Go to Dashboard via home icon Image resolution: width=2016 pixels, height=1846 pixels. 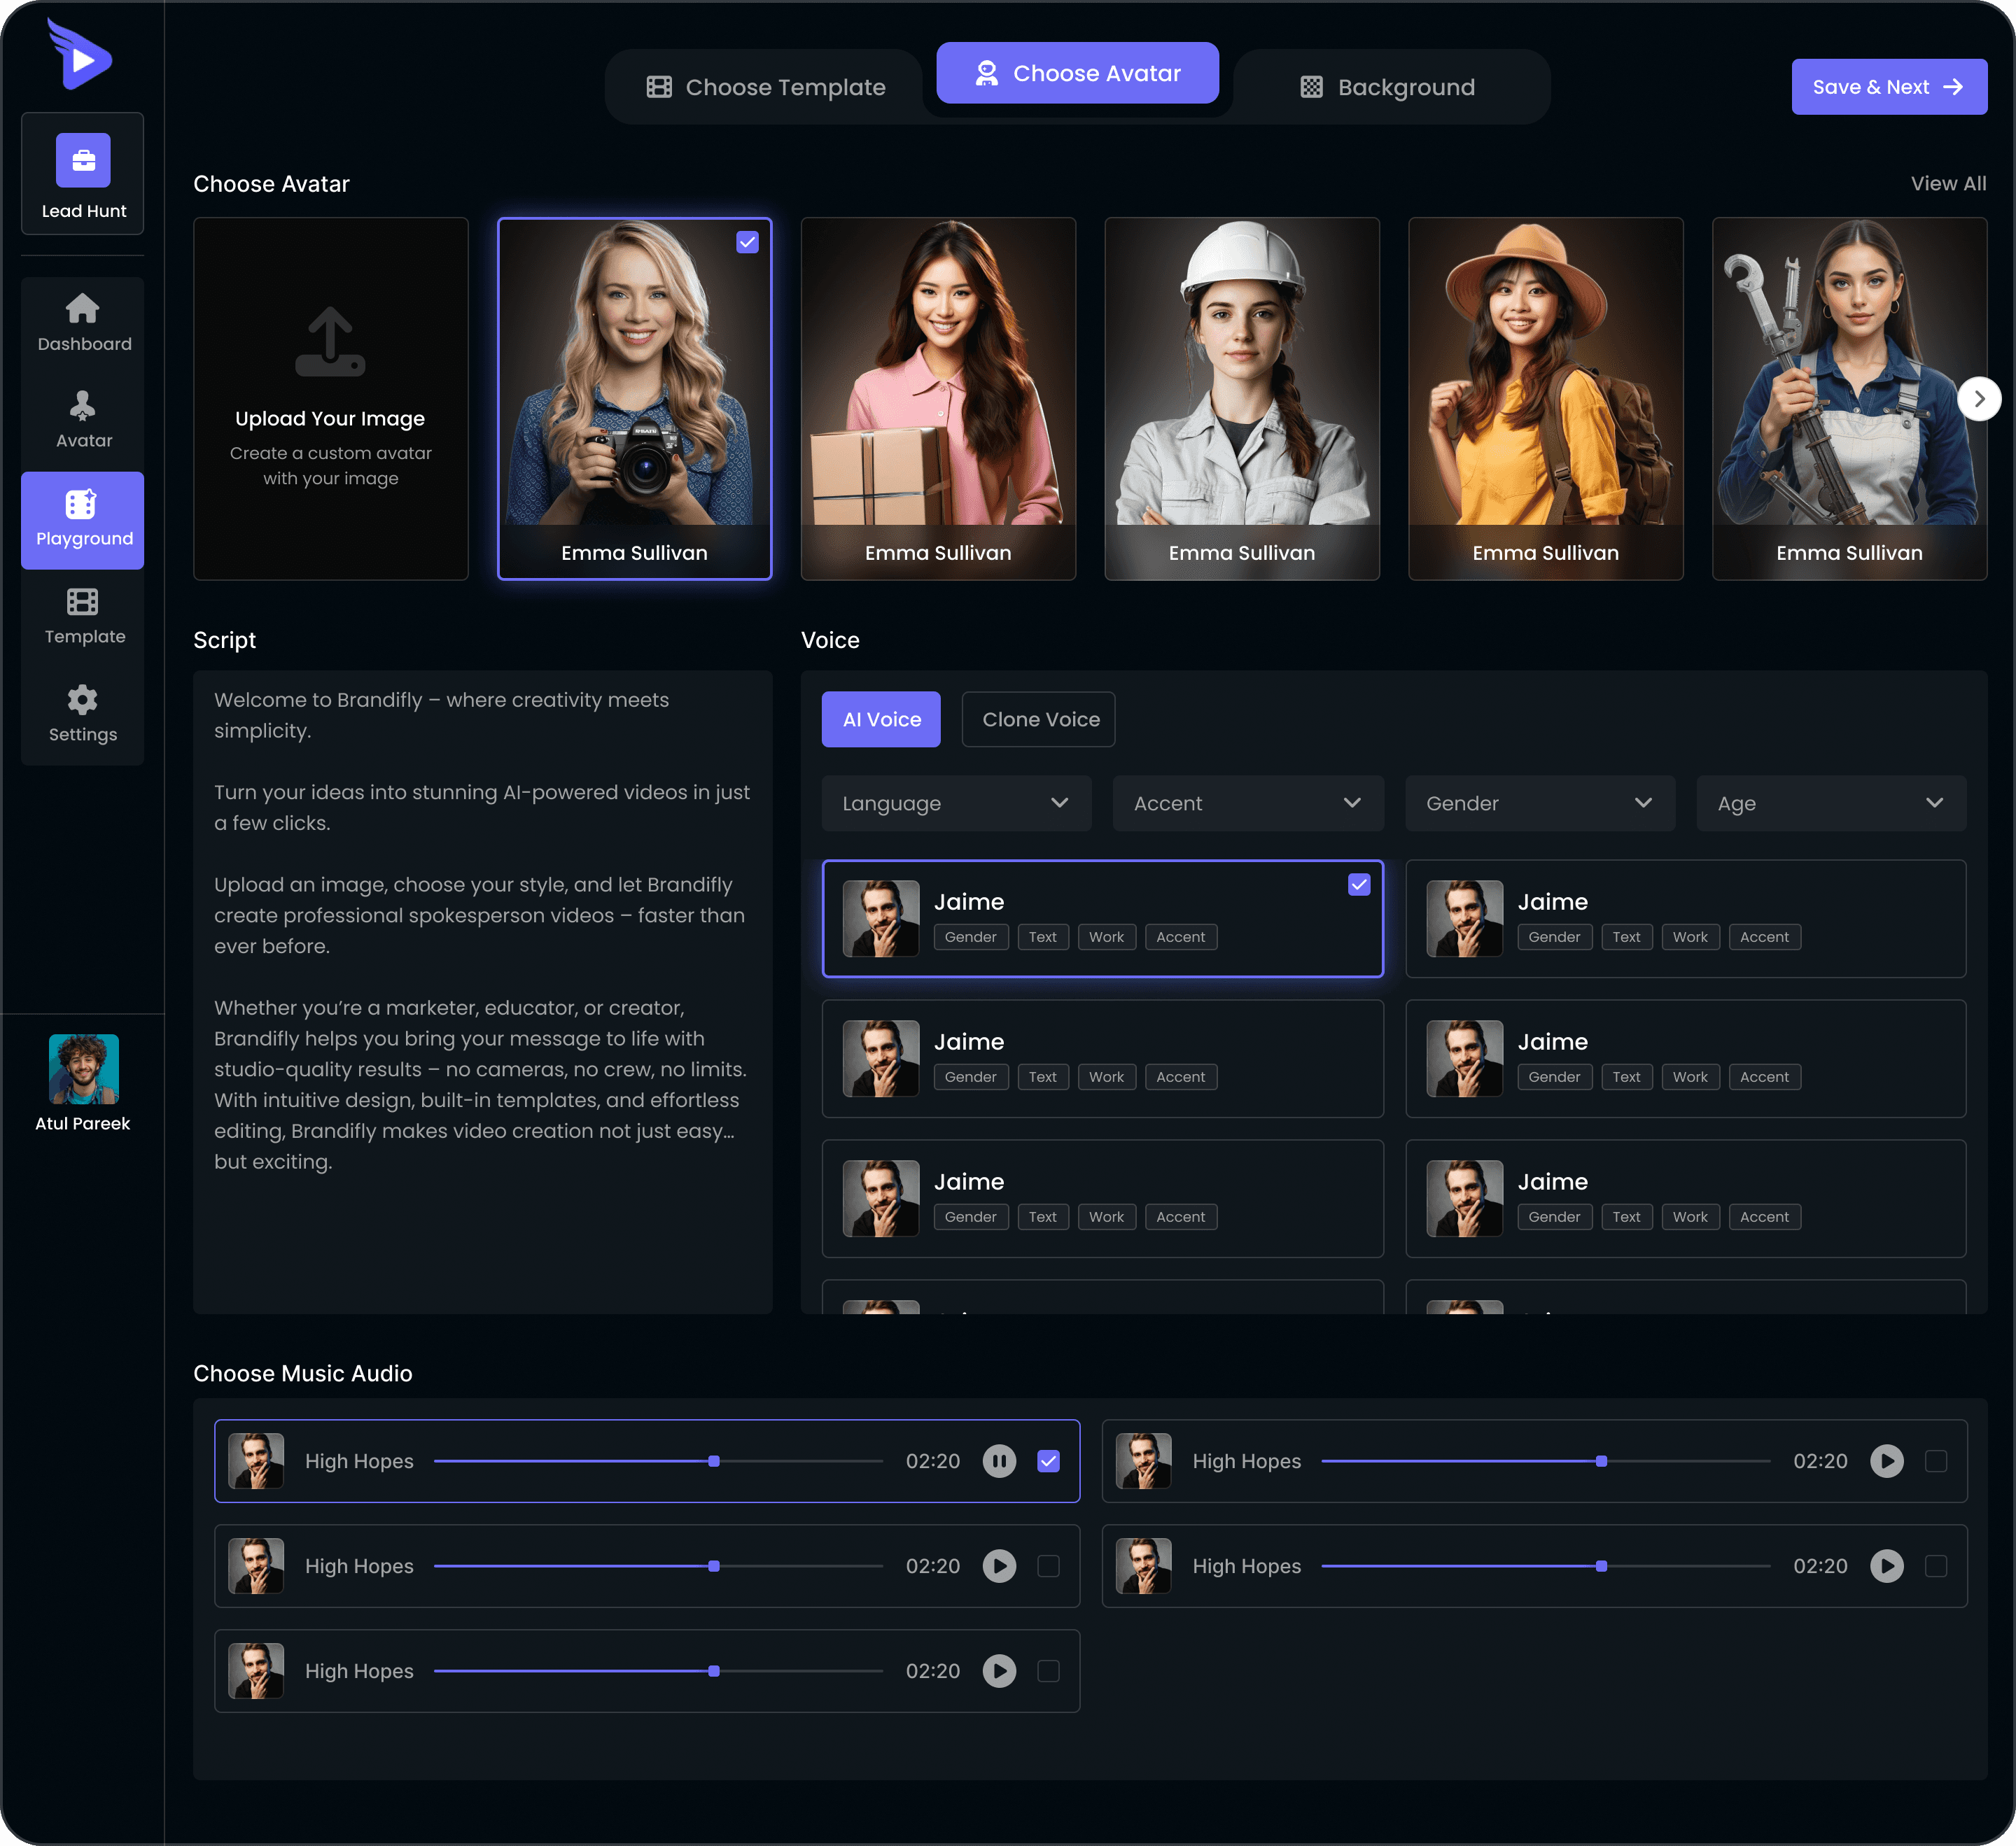click(x=83, y=309)
